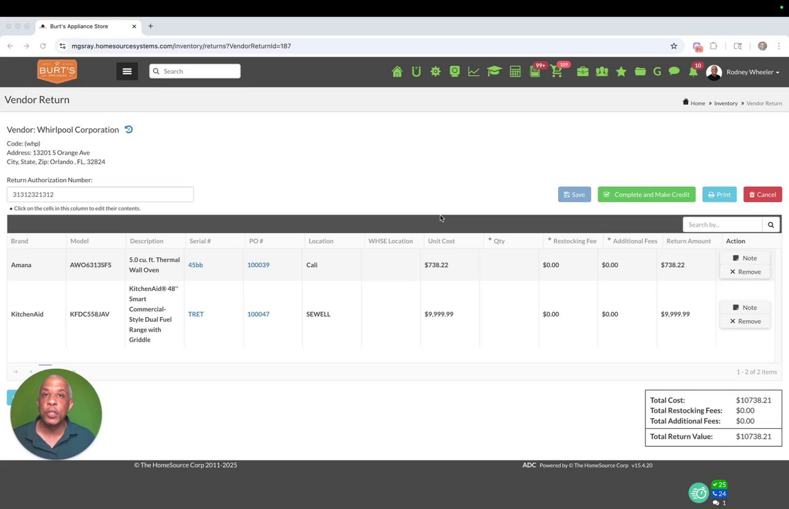
Task: Add a Note for the Amana row
Action: click(x=745, y=258)
